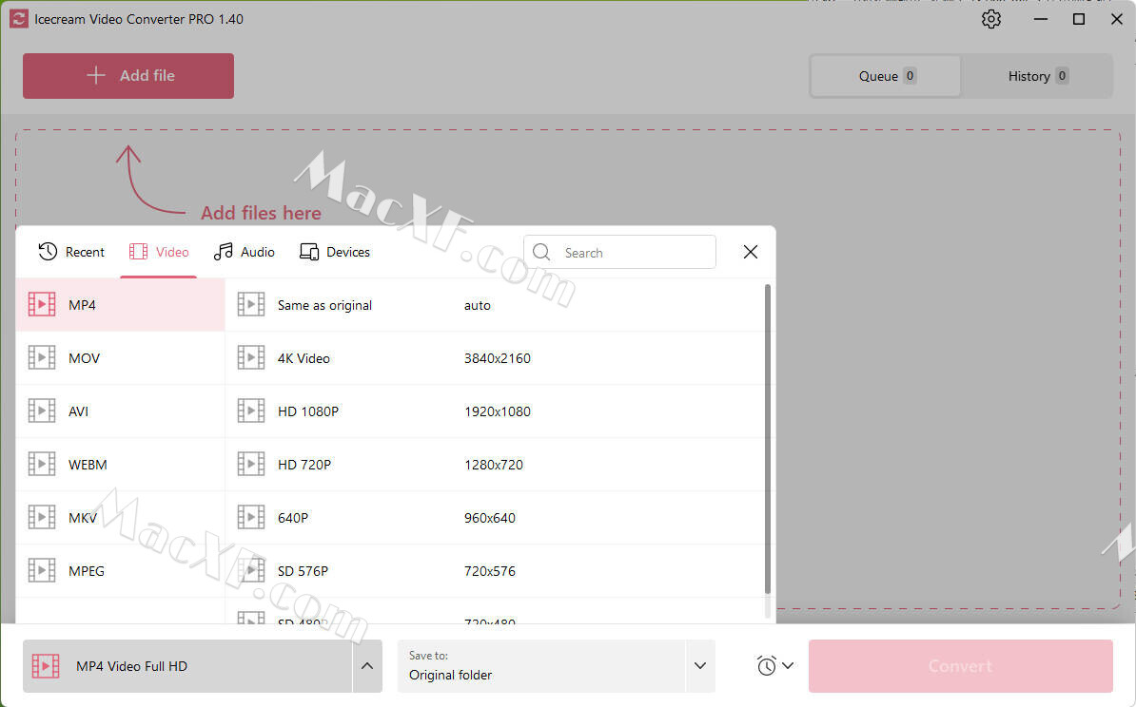
Task: Close the format selection popup
Action: click(x=751, y=251)
